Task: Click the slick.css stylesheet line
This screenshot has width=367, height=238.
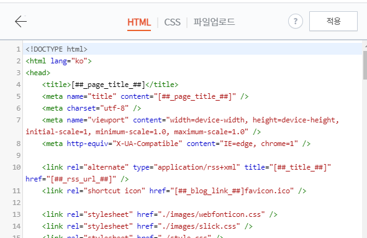Action: (x=147, y=226)
